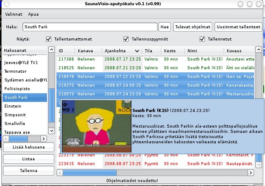
Task: Sort by the Kanava column header
Action: 89,51
